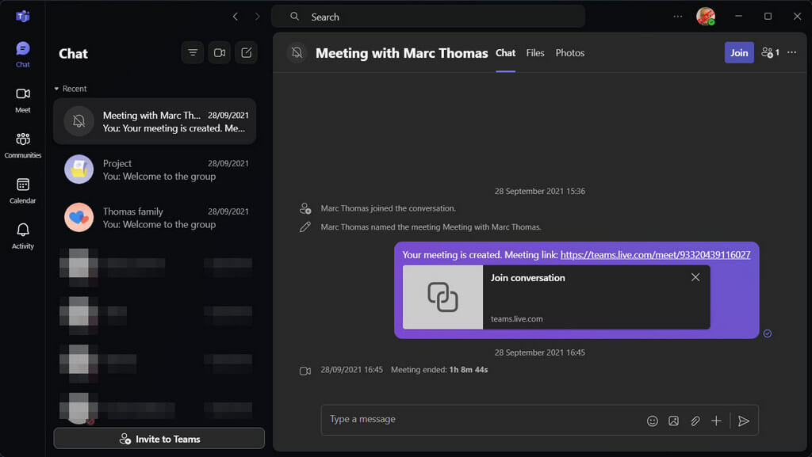Start a new chat with compose icon
This screenshot has height=457, width=812.
pos(247,53)
